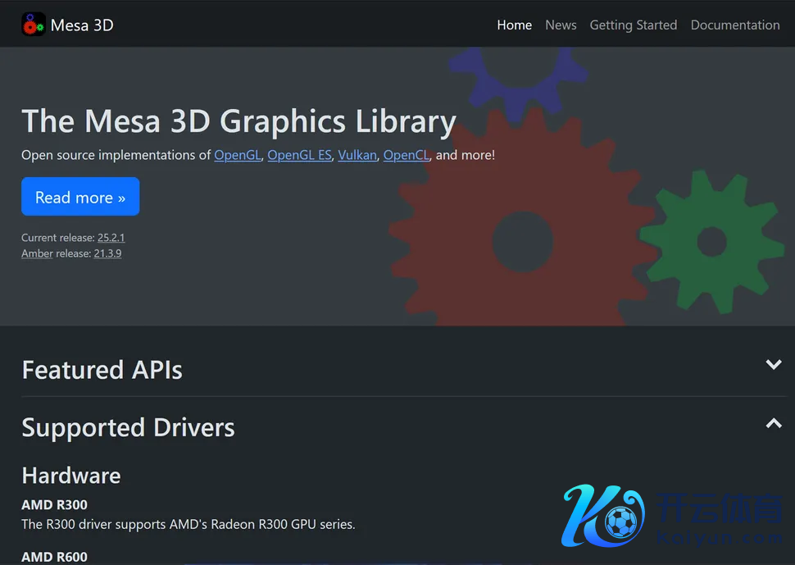795x565 pixels.
Task: Click the Mesa 3D gear logo icon
Action: [x=34, y=25]
